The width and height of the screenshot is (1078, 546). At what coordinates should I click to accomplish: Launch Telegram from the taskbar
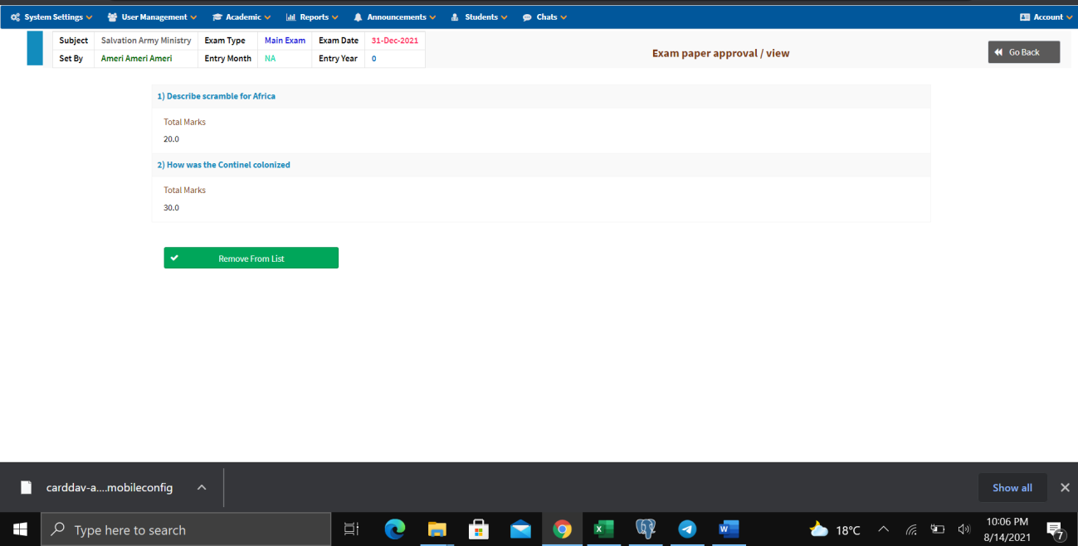point(687,529)
